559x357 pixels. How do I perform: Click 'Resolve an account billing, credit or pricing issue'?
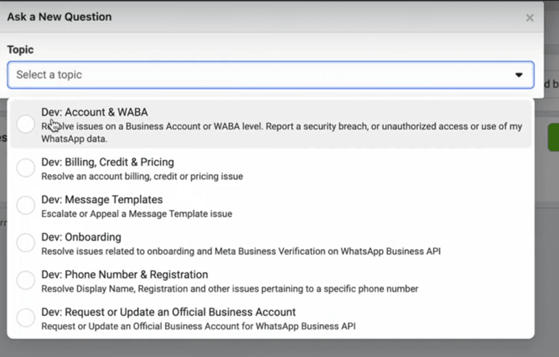pos(142,176)
